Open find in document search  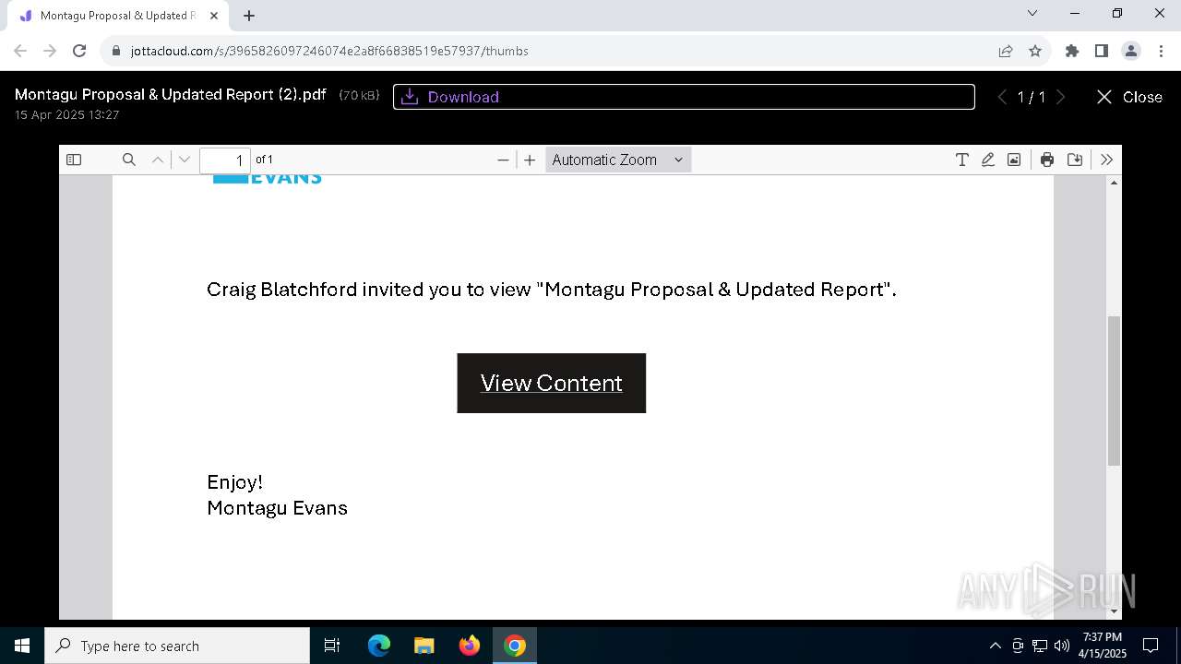[x=129, y=160]
